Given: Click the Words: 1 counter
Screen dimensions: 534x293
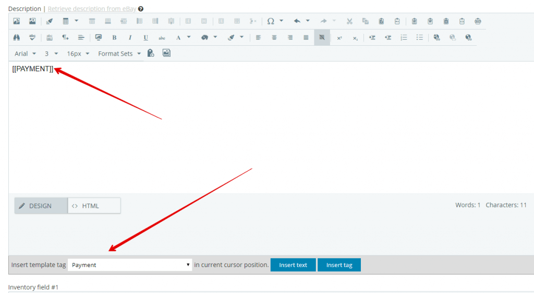Looking at the screenshot, I should (x=468, y=205).
